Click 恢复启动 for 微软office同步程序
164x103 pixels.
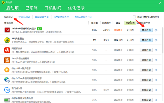tap(146, 70)
